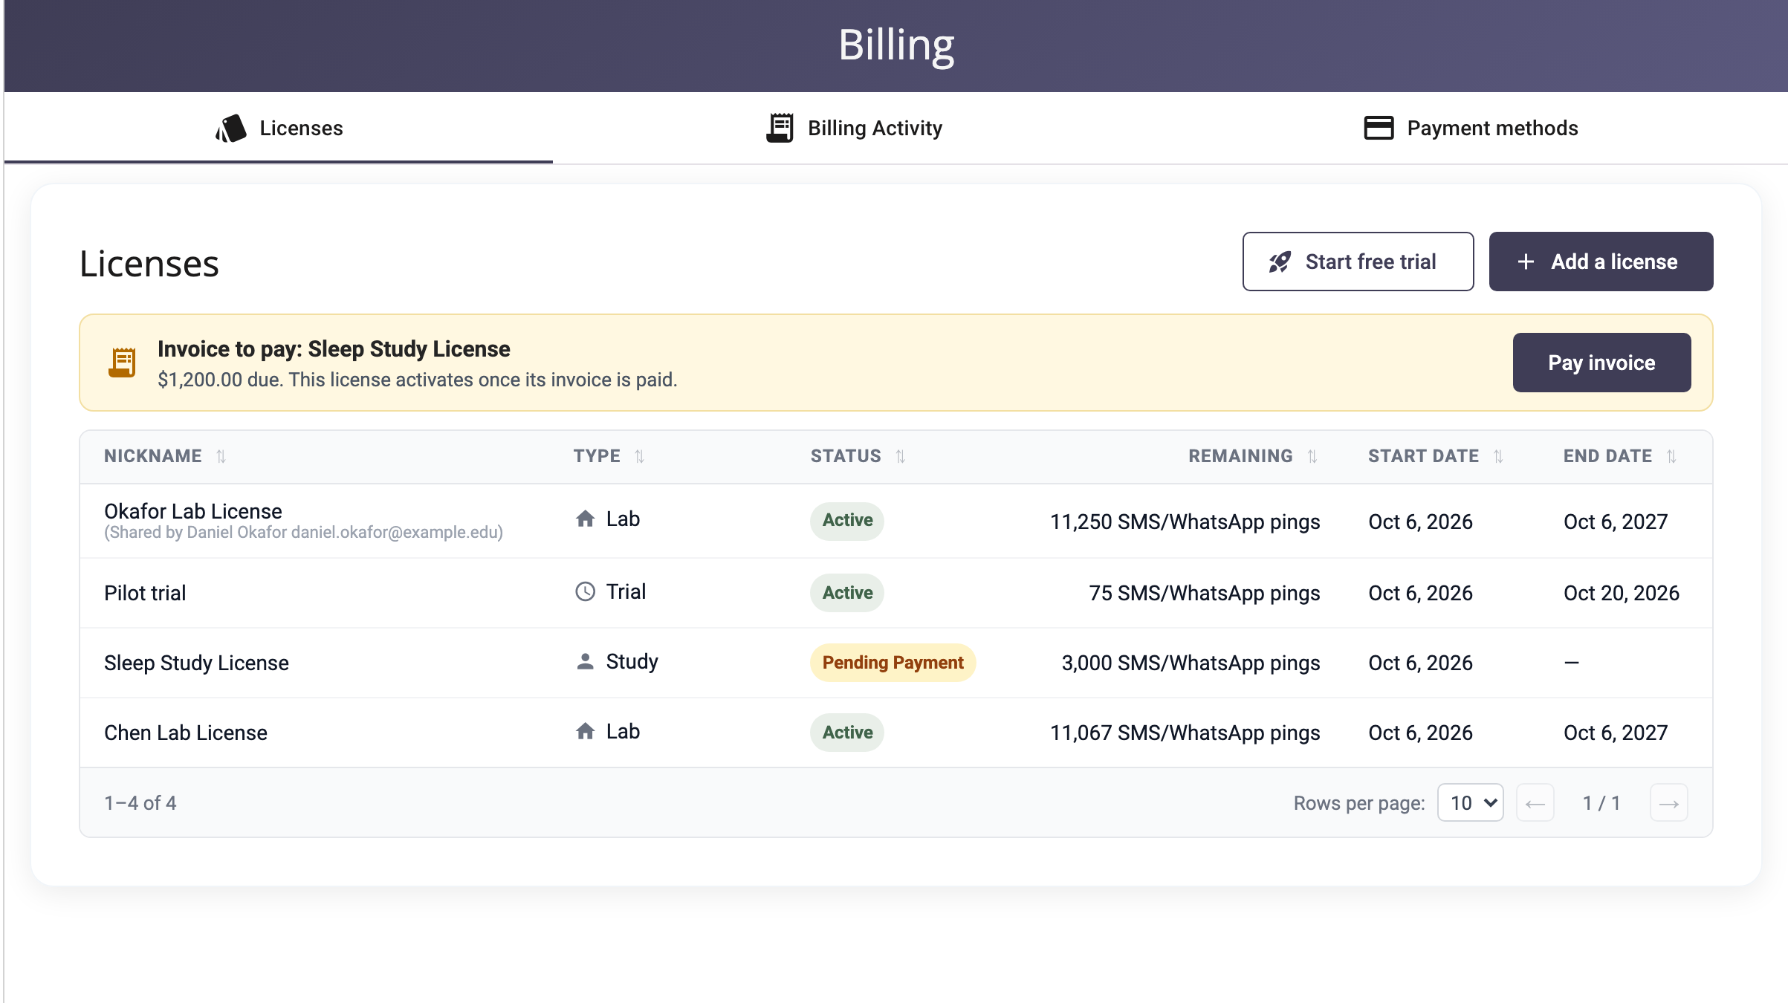Click the Lab house icon in the Okafor row

pyautogui.click(x=586, y=519)
